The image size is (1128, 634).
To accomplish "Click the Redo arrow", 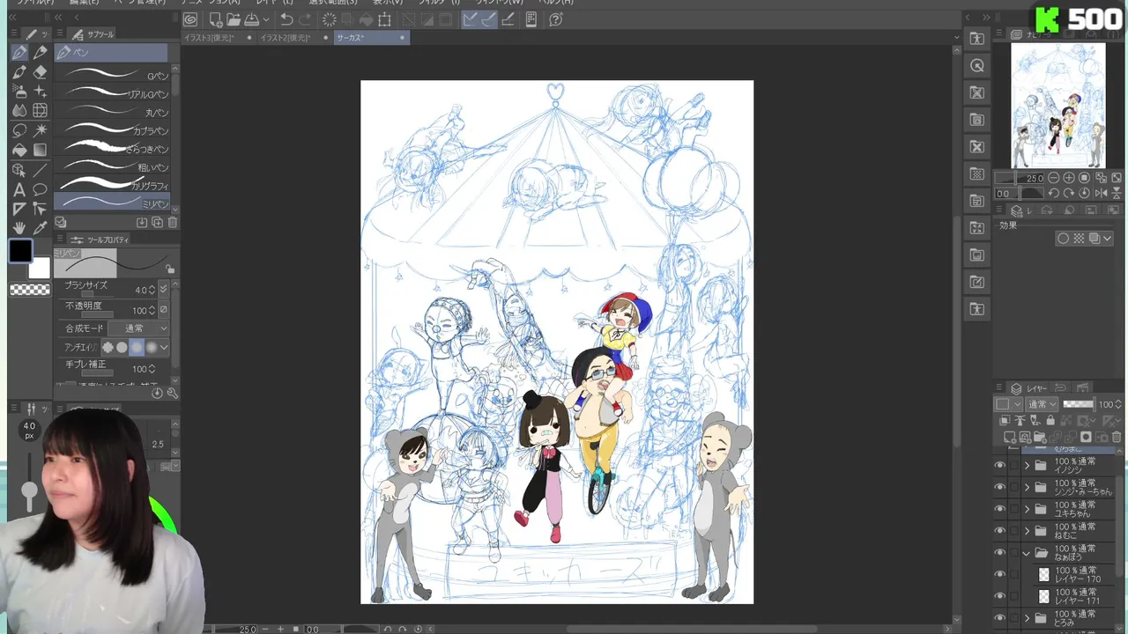I will (x=305, y=19).
